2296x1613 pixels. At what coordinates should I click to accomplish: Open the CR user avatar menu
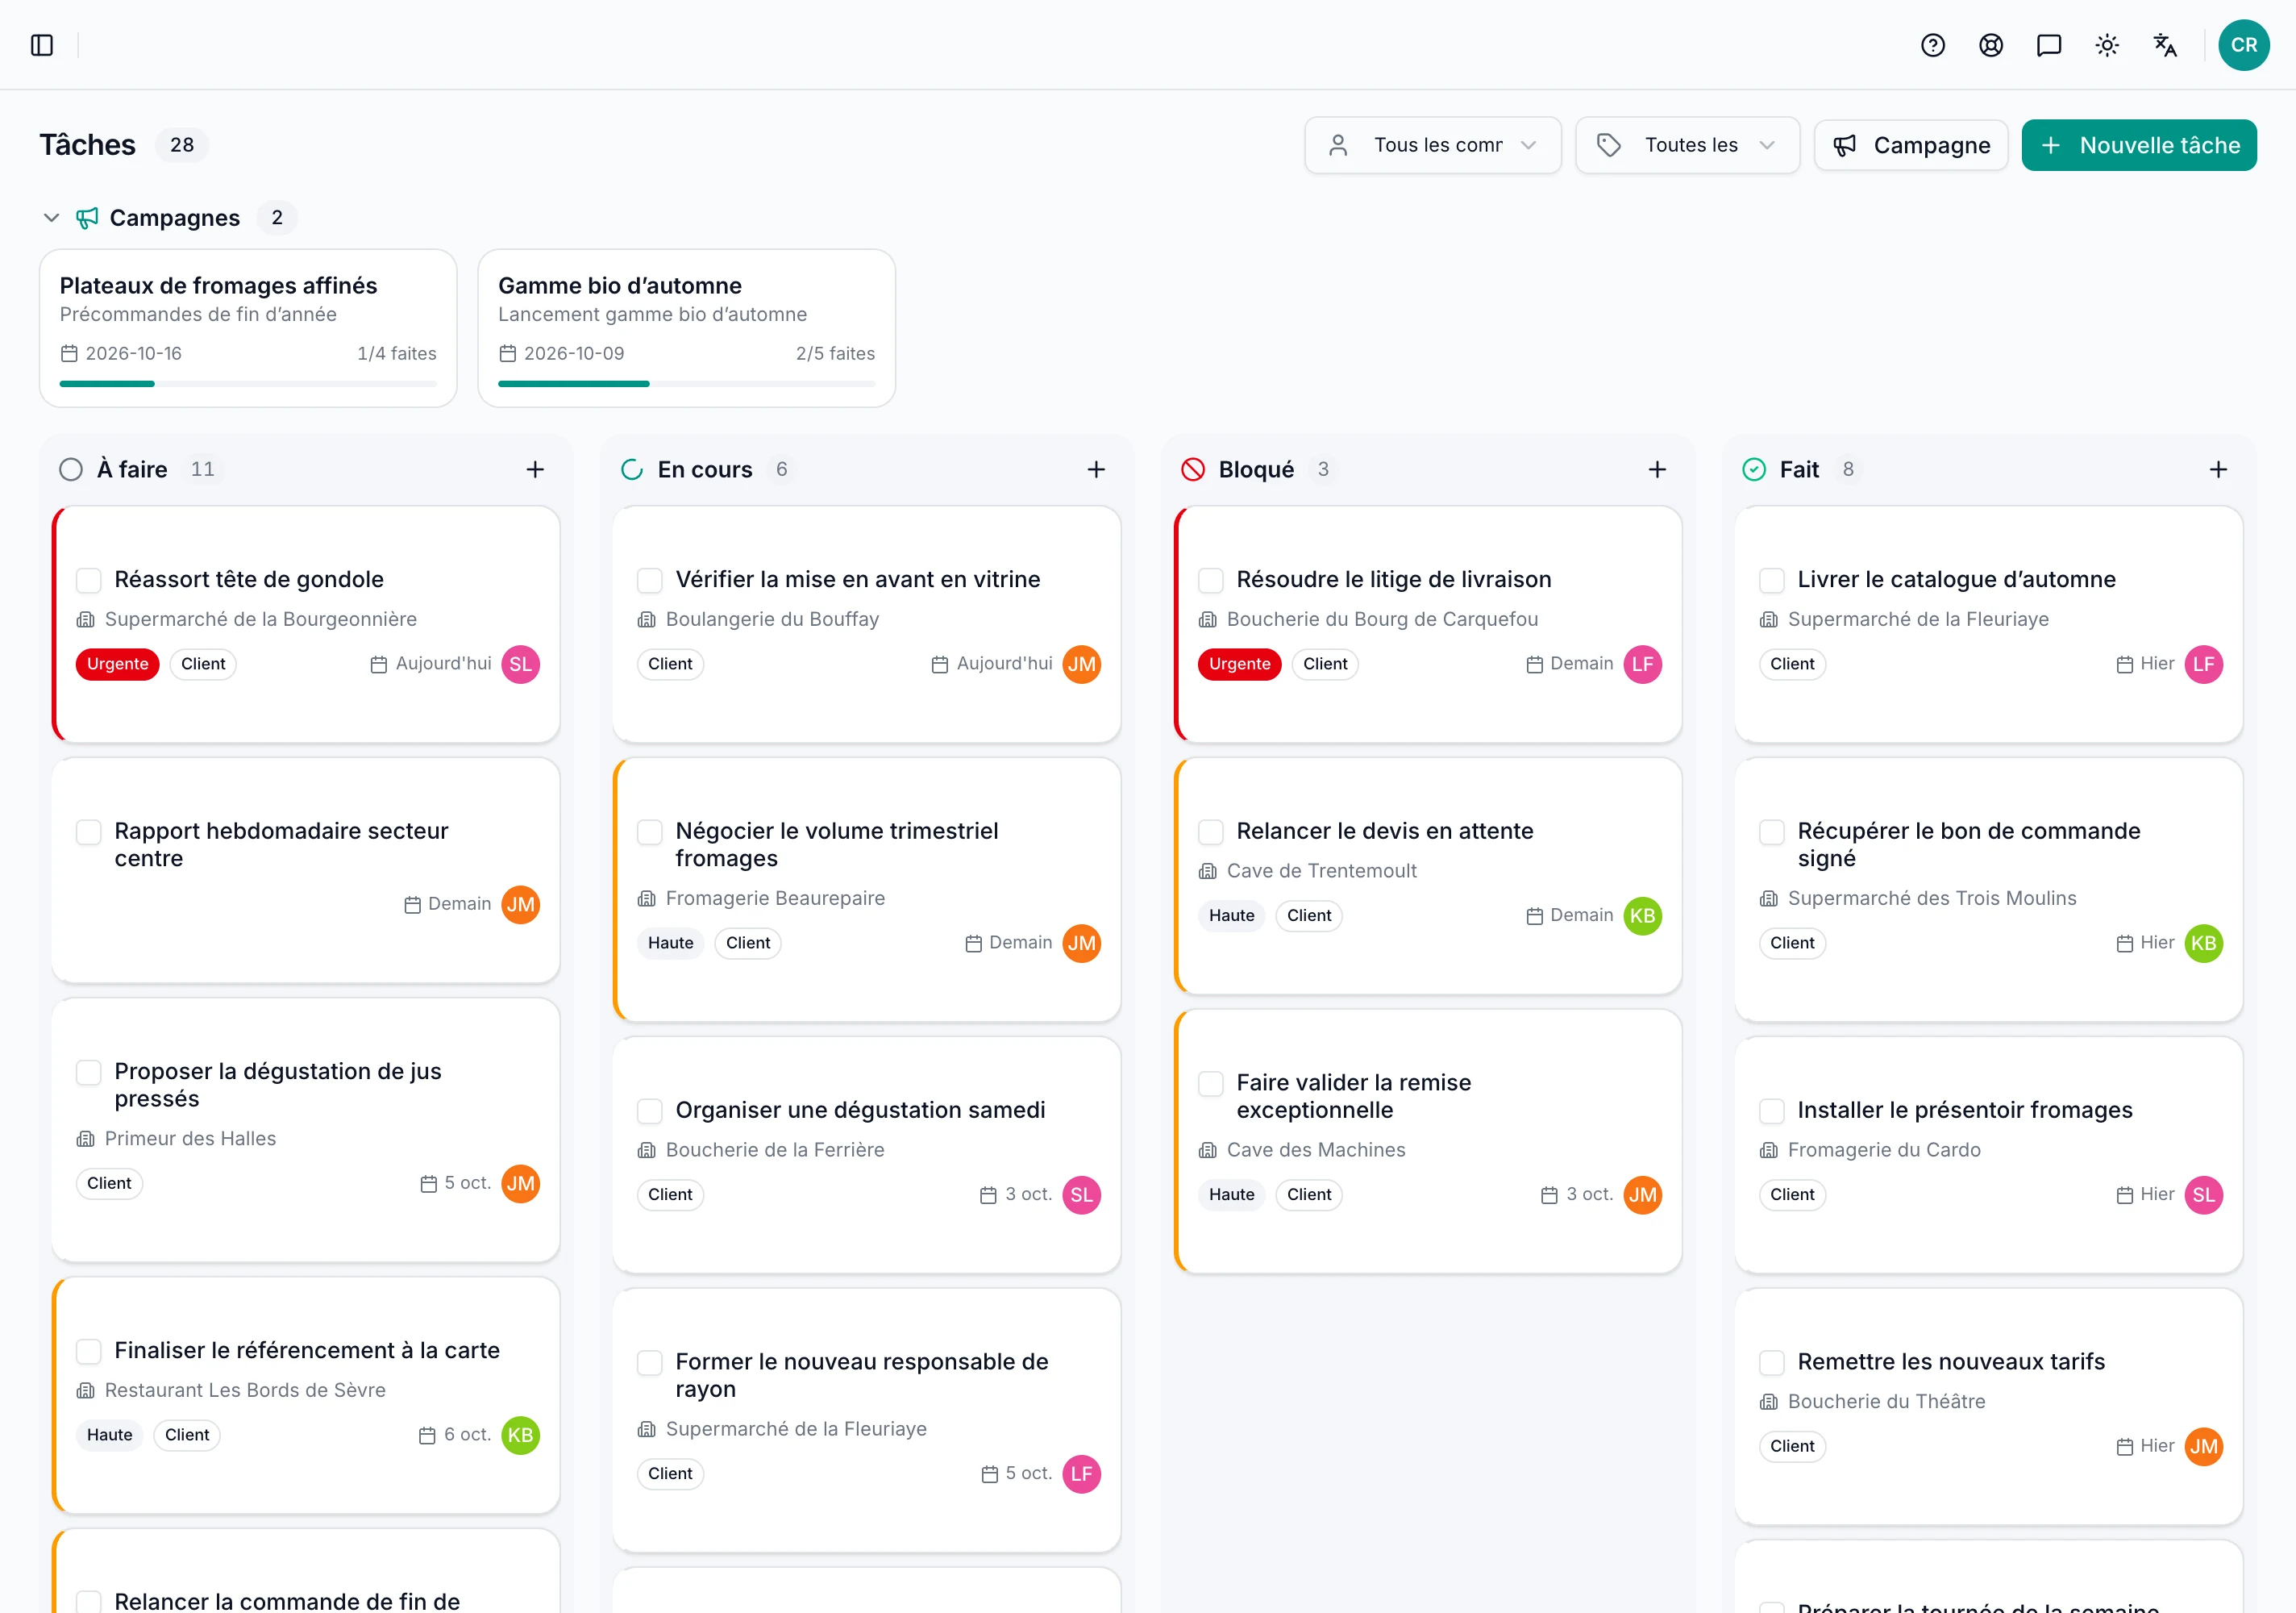(x=2243, y=45)
